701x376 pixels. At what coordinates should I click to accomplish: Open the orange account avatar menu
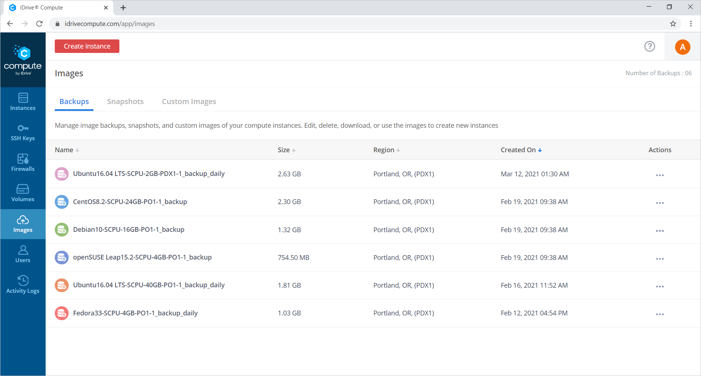[682, 47]
